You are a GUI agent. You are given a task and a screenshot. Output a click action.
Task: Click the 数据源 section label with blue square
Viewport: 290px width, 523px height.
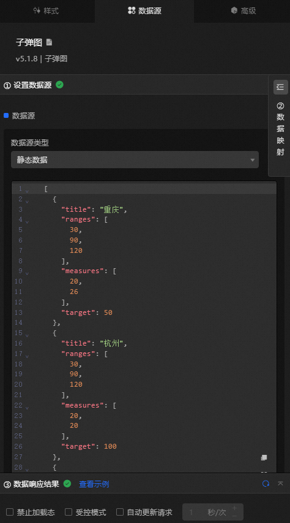click(20, 116)
